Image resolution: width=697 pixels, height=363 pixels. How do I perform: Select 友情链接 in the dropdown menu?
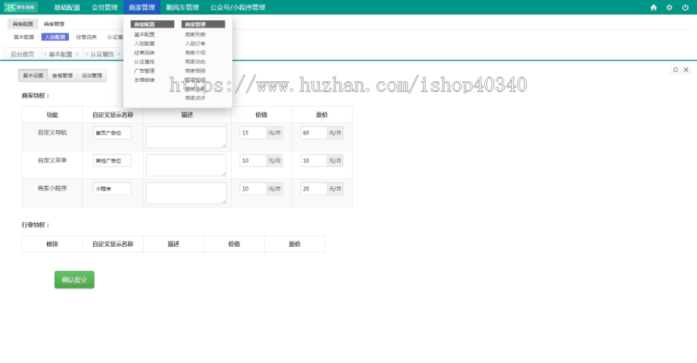coord(145,80)
